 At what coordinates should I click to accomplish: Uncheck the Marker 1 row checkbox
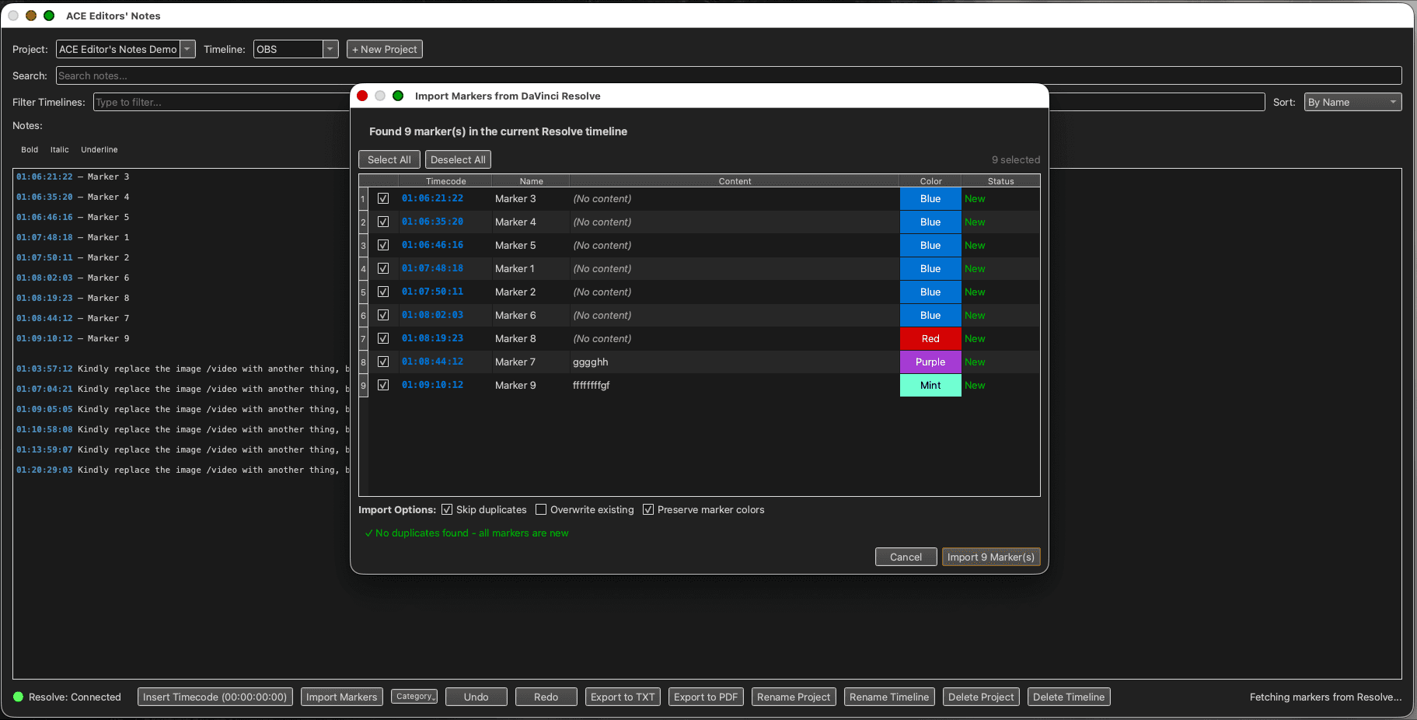pyautogui.click(x=383, y=268)
